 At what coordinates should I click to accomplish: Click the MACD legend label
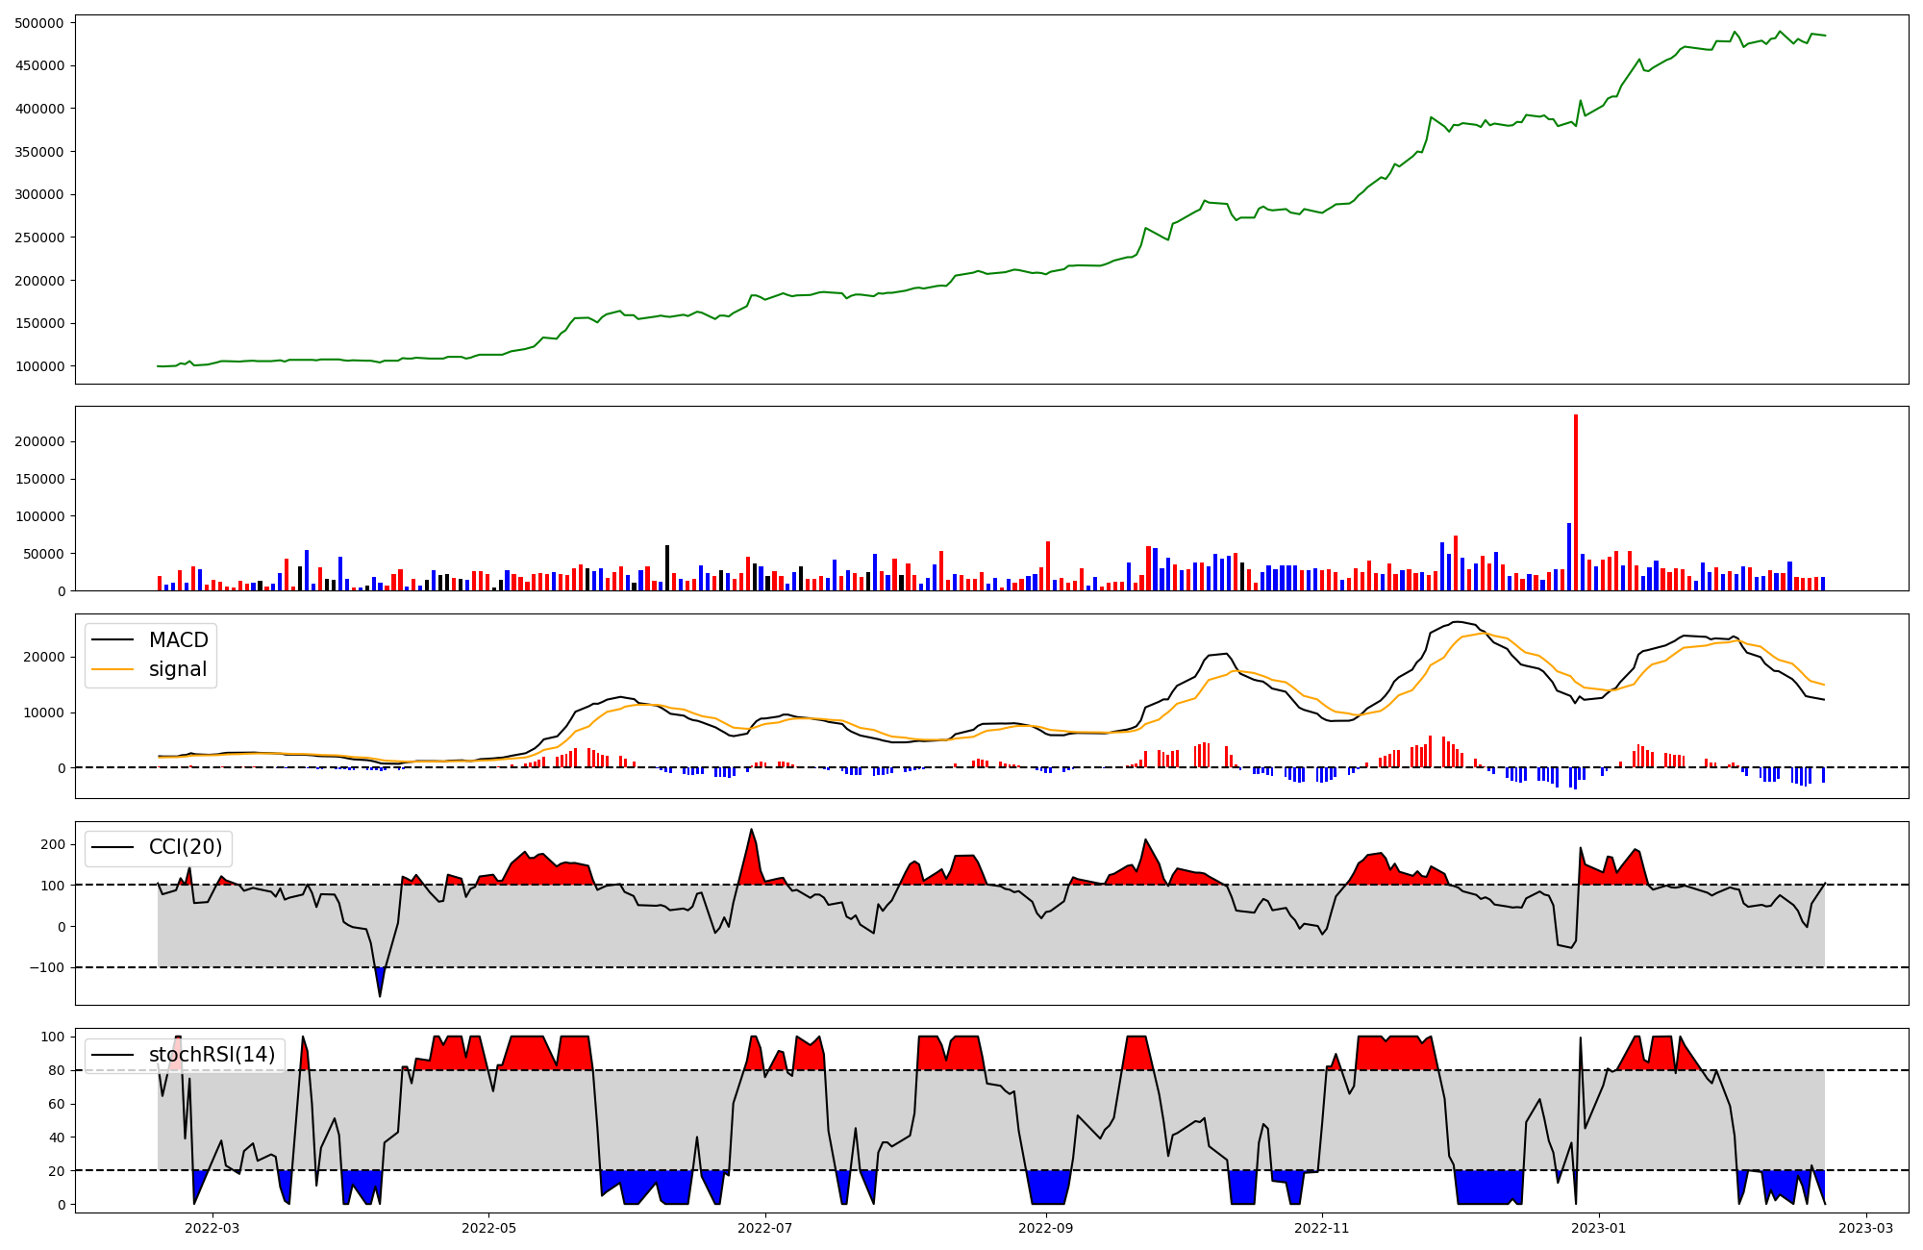tap(178, 640)
